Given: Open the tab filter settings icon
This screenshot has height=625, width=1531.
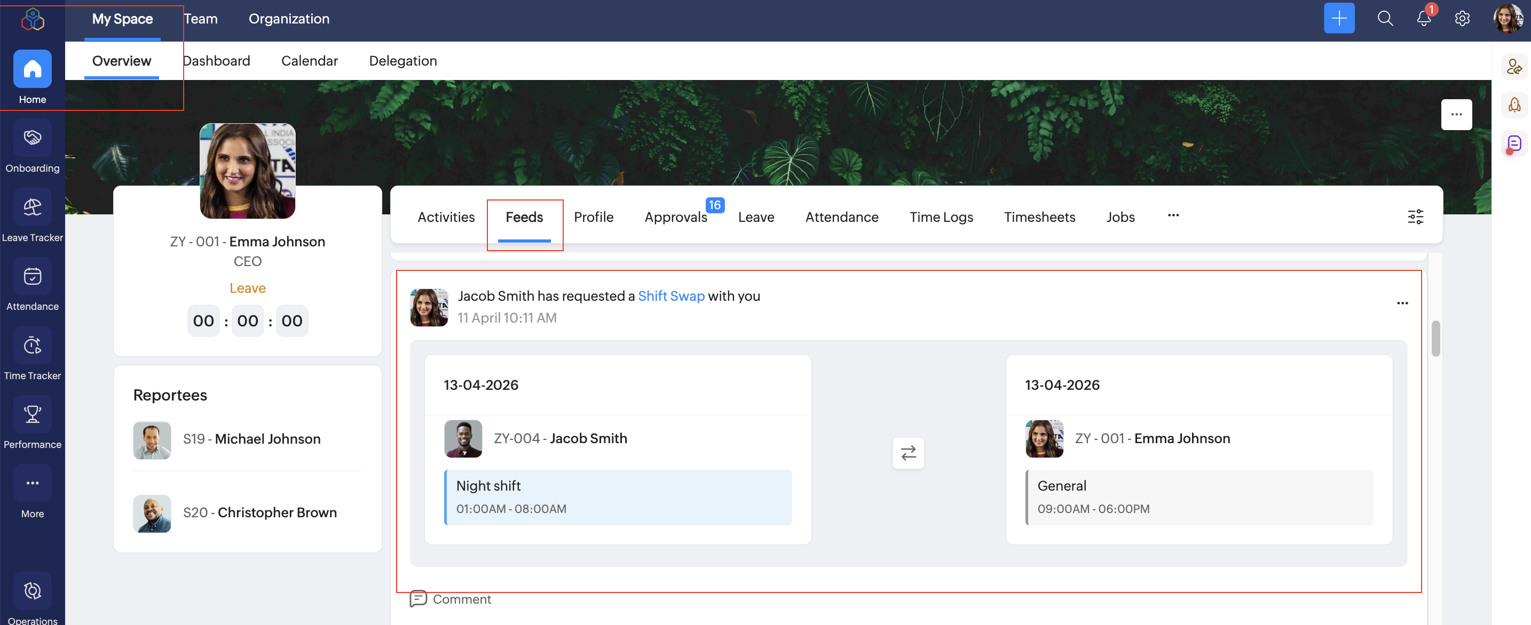Looking at the screenshot, I should point(1415,217).
